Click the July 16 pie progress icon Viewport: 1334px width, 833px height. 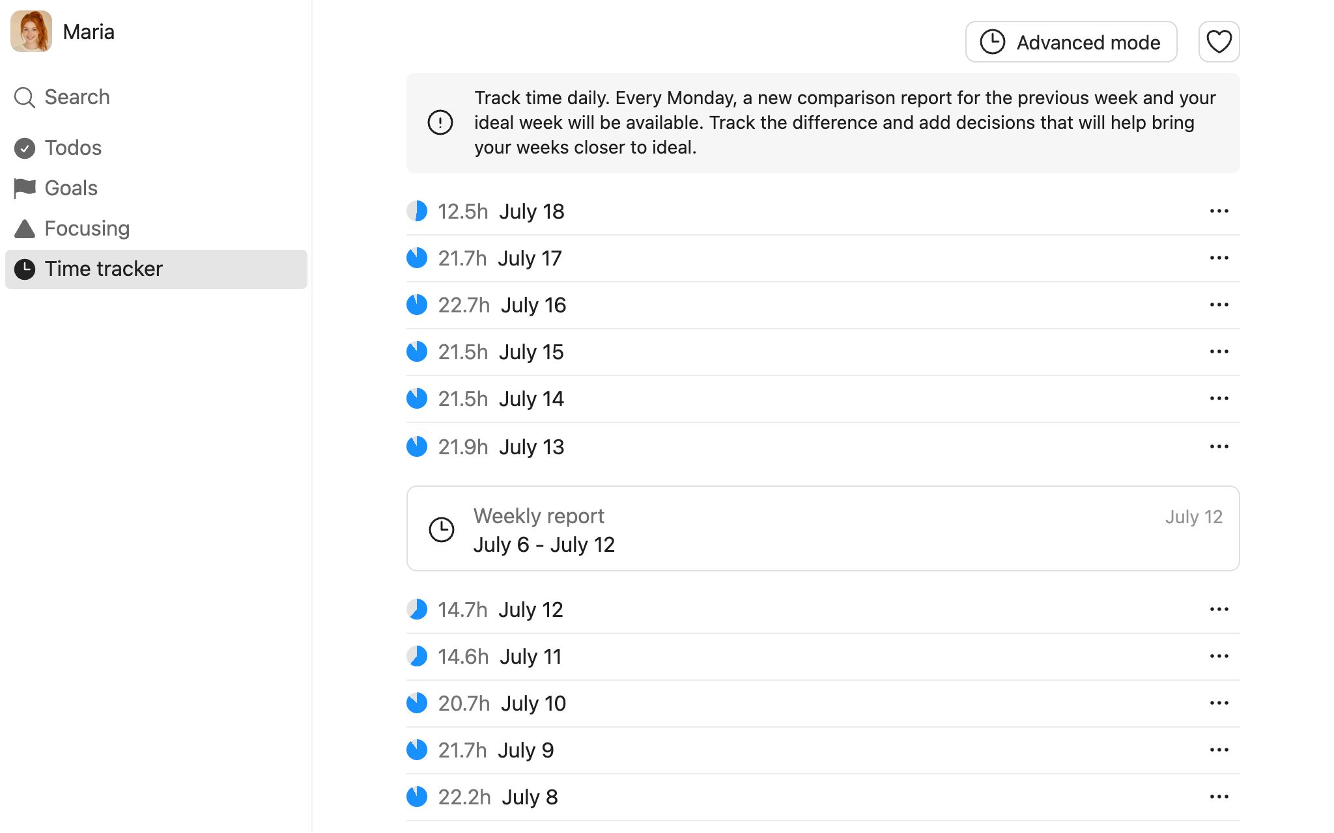tap(417, 305)
